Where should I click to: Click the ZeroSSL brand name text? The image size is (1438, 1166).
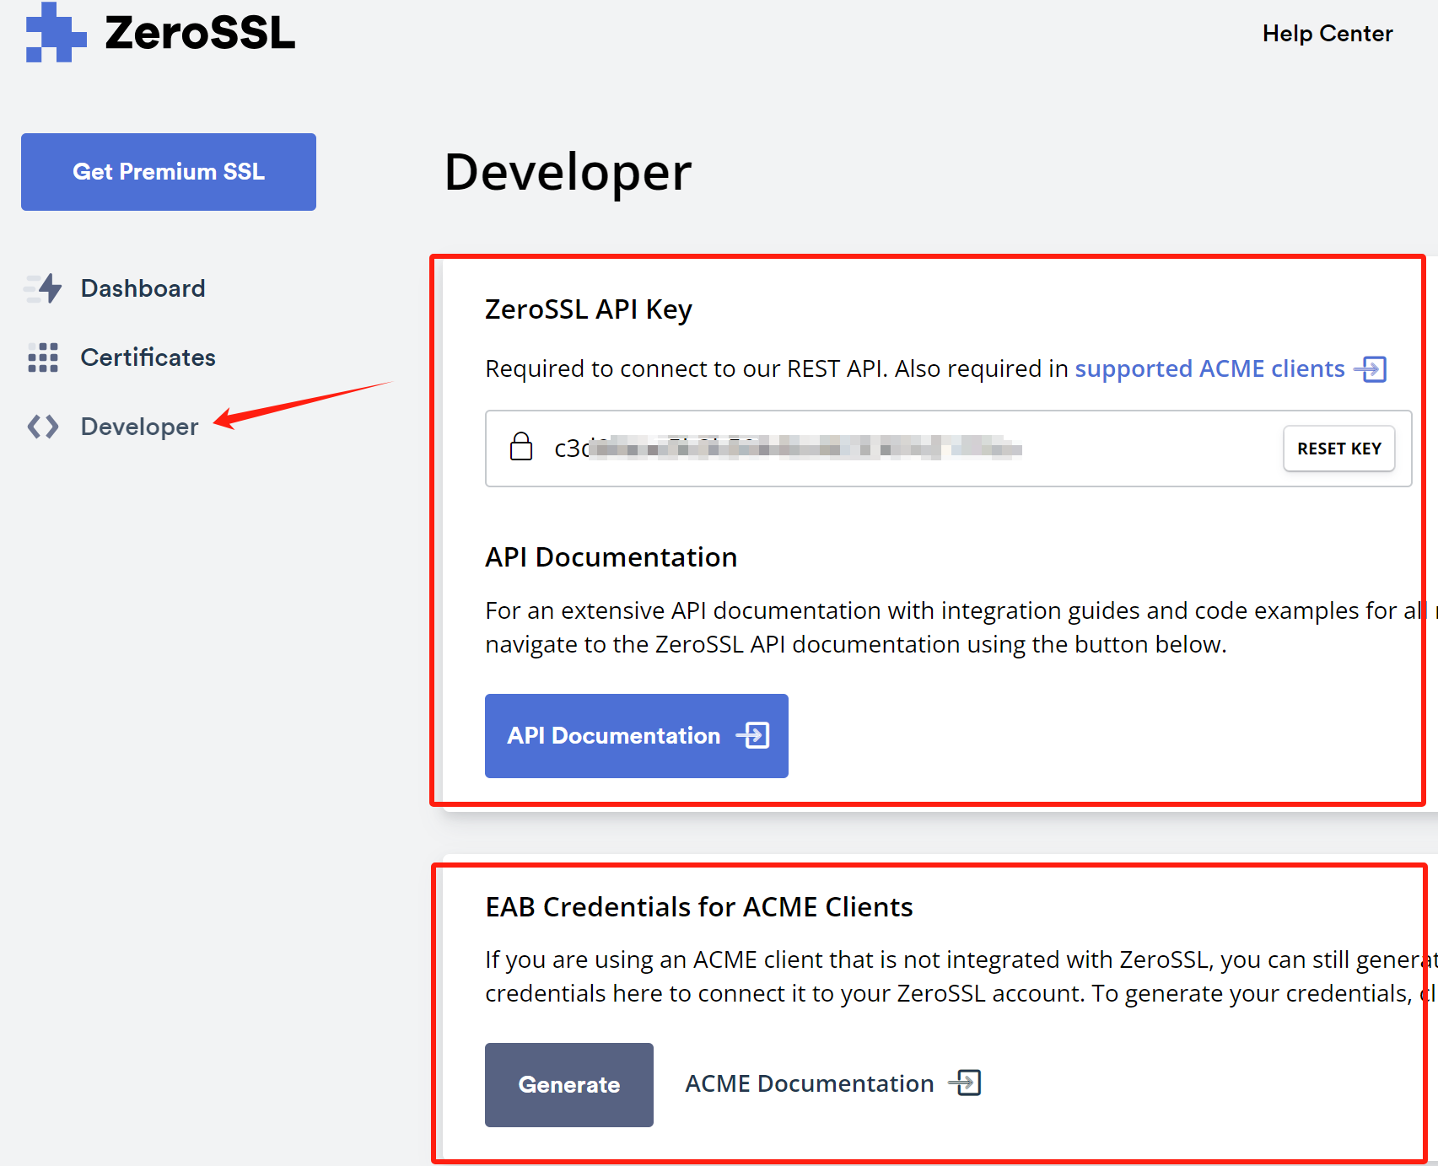pyautogui.click(x=200, y=34)
